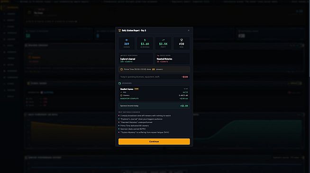Click the badge next to the sponsor name
Image resolution: width=310 pixels, height=173 pixels.
(x=137, y=89)
